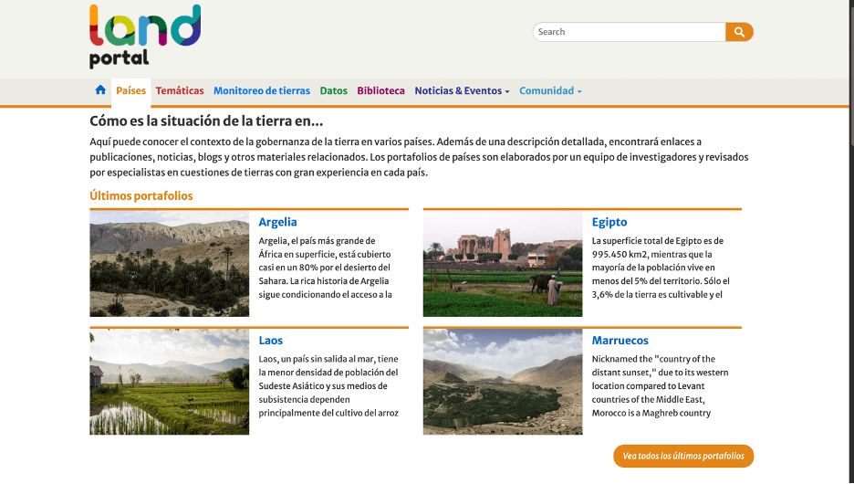Open Monitoreo de tierras section
Viewport: 854px width, 484px height.
click(x=262, y=91)
